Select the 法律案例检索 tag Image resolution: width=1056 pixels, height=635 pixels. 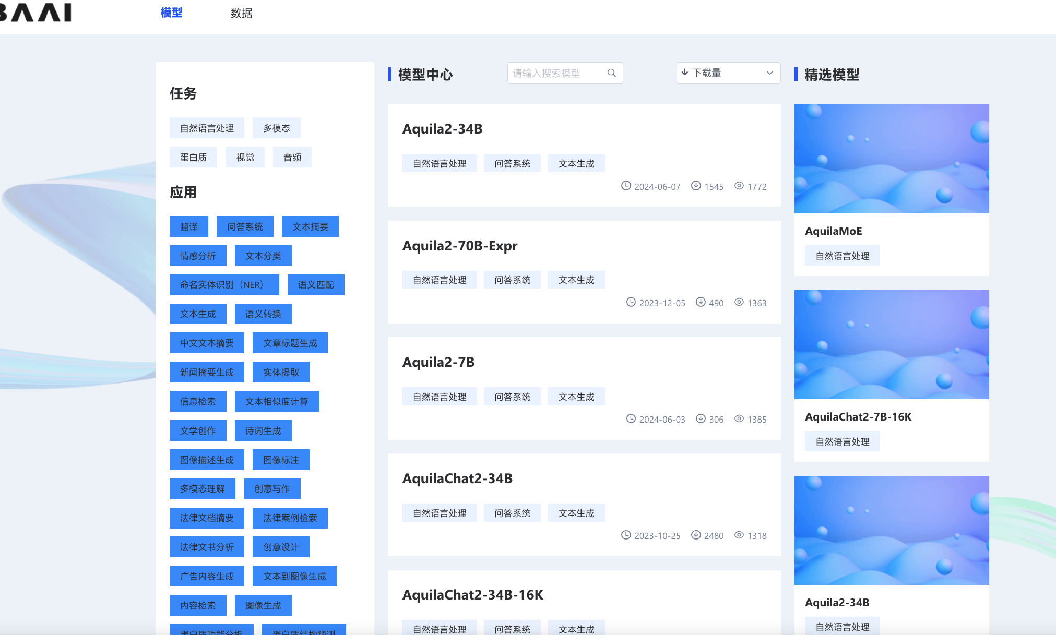pos(290,518)
